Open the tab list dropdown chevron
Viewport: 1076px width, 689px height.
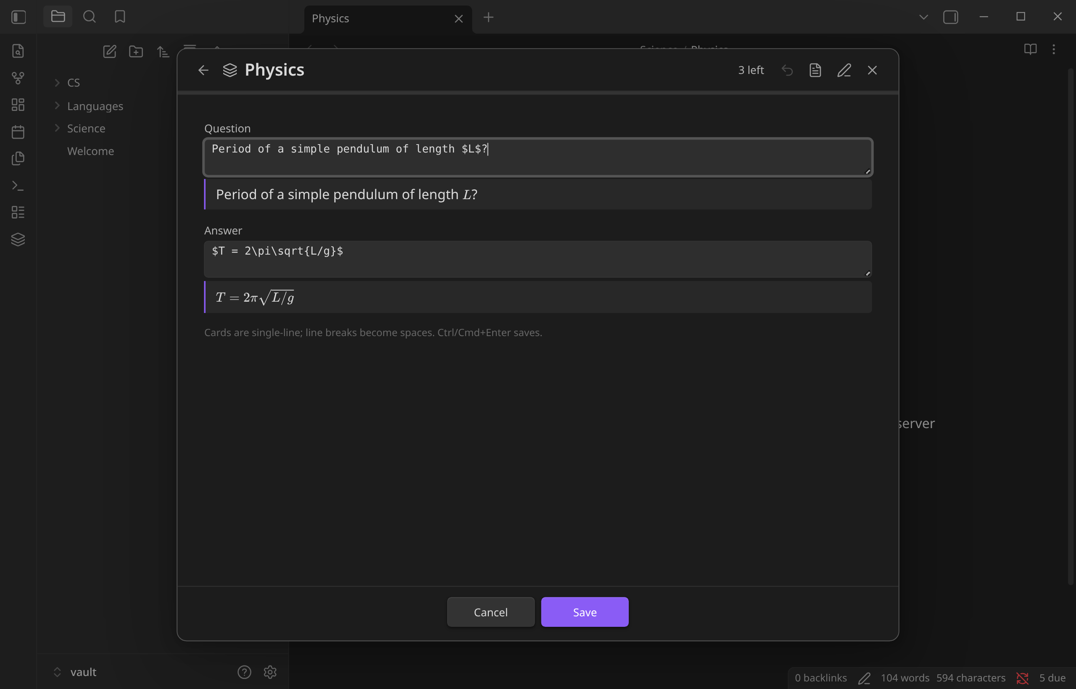923,17
